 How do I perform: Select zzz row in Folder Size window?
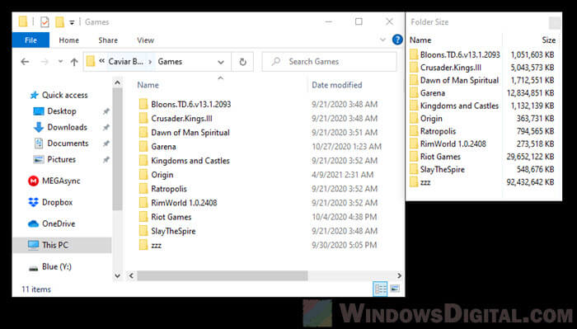[x=482, y=182]
